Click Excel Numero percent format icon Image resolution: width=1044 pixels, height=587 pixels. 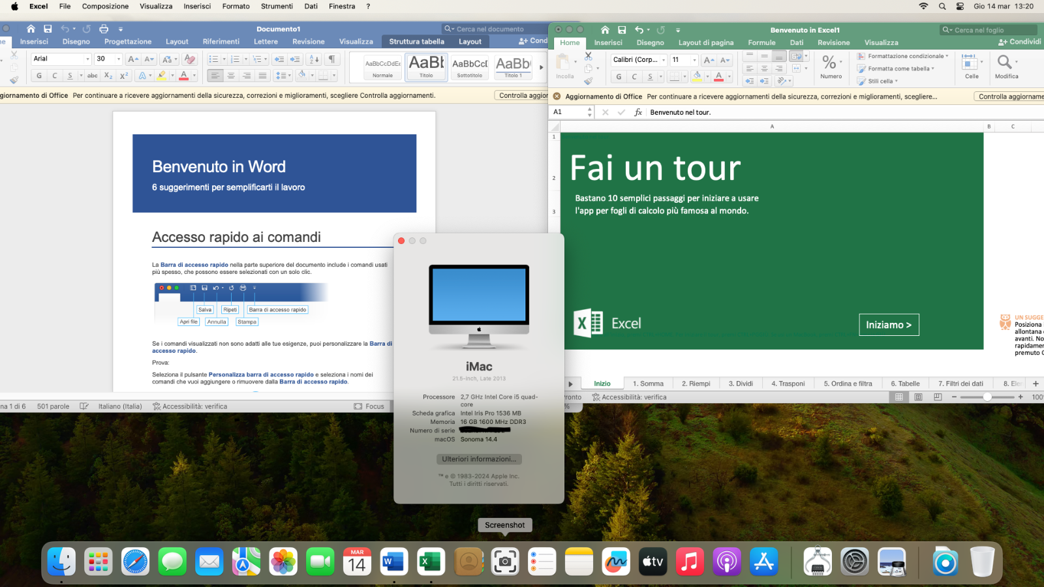pyautogui.click(x=829, y=62)
